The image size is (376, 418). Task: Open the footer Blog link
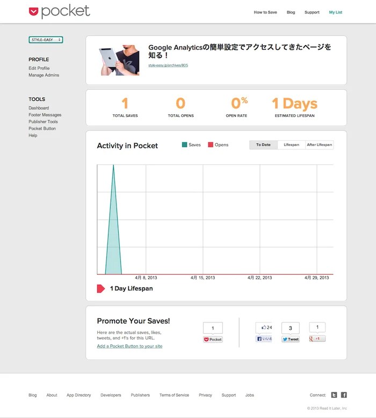tap(33, 395)
